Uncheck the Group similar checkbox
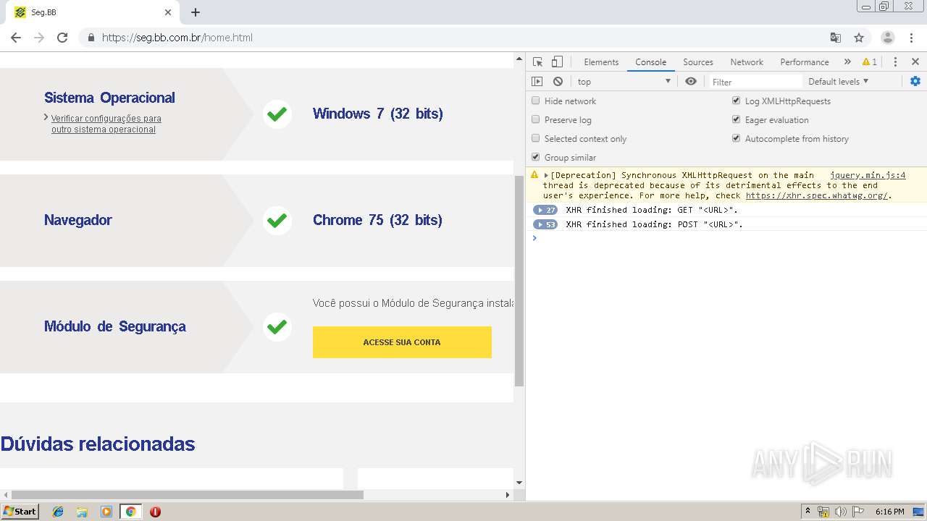Viewport: 927px width, 521px height. 536,157
